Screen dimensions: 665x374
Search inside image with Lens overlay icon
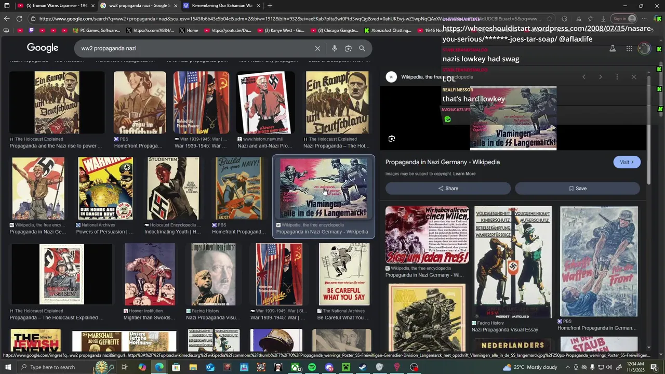click(392, 139)
